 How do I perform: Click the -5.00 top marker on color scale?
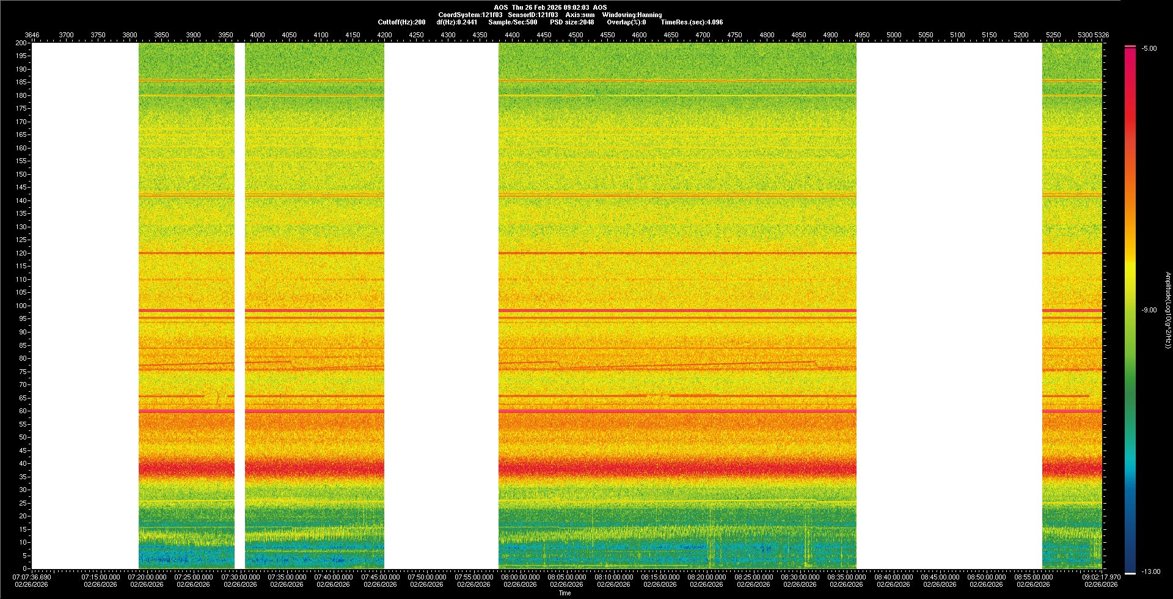1149,48
